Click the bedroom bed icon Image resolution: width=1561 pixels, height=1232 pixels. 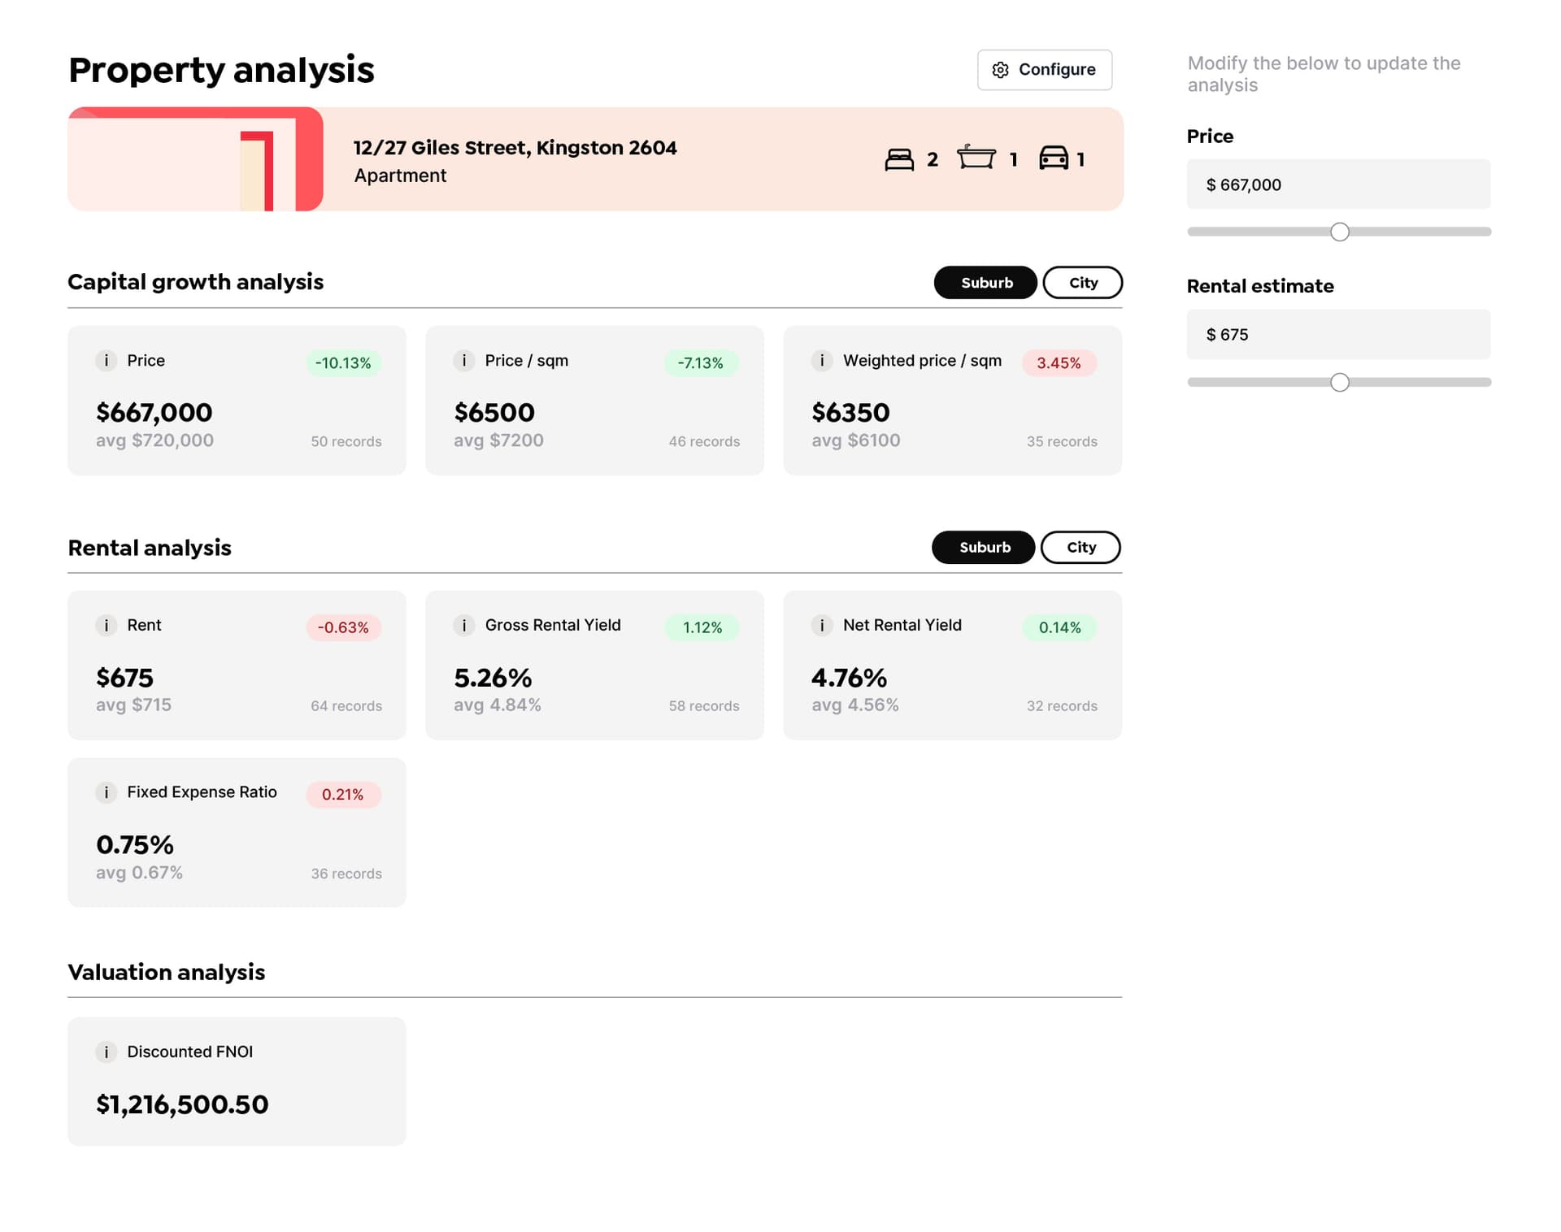tap(898, 159)
